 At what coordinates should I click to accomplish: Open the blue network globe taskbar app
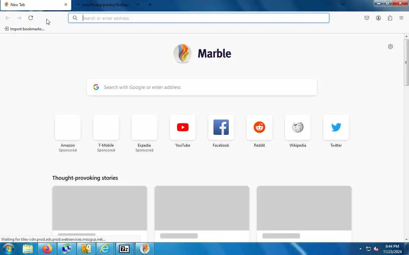[67, 249]
